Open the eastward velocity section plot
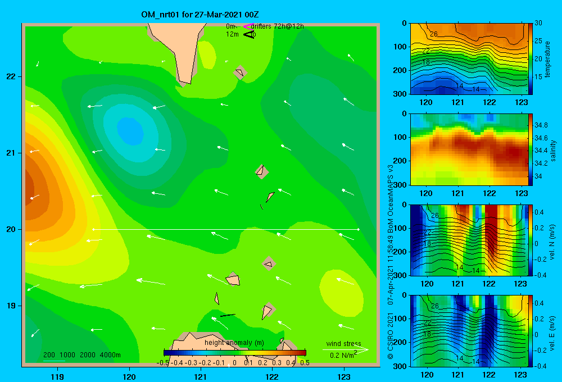Viewport: 562px width, 382px height. click(x=469, y=331)
